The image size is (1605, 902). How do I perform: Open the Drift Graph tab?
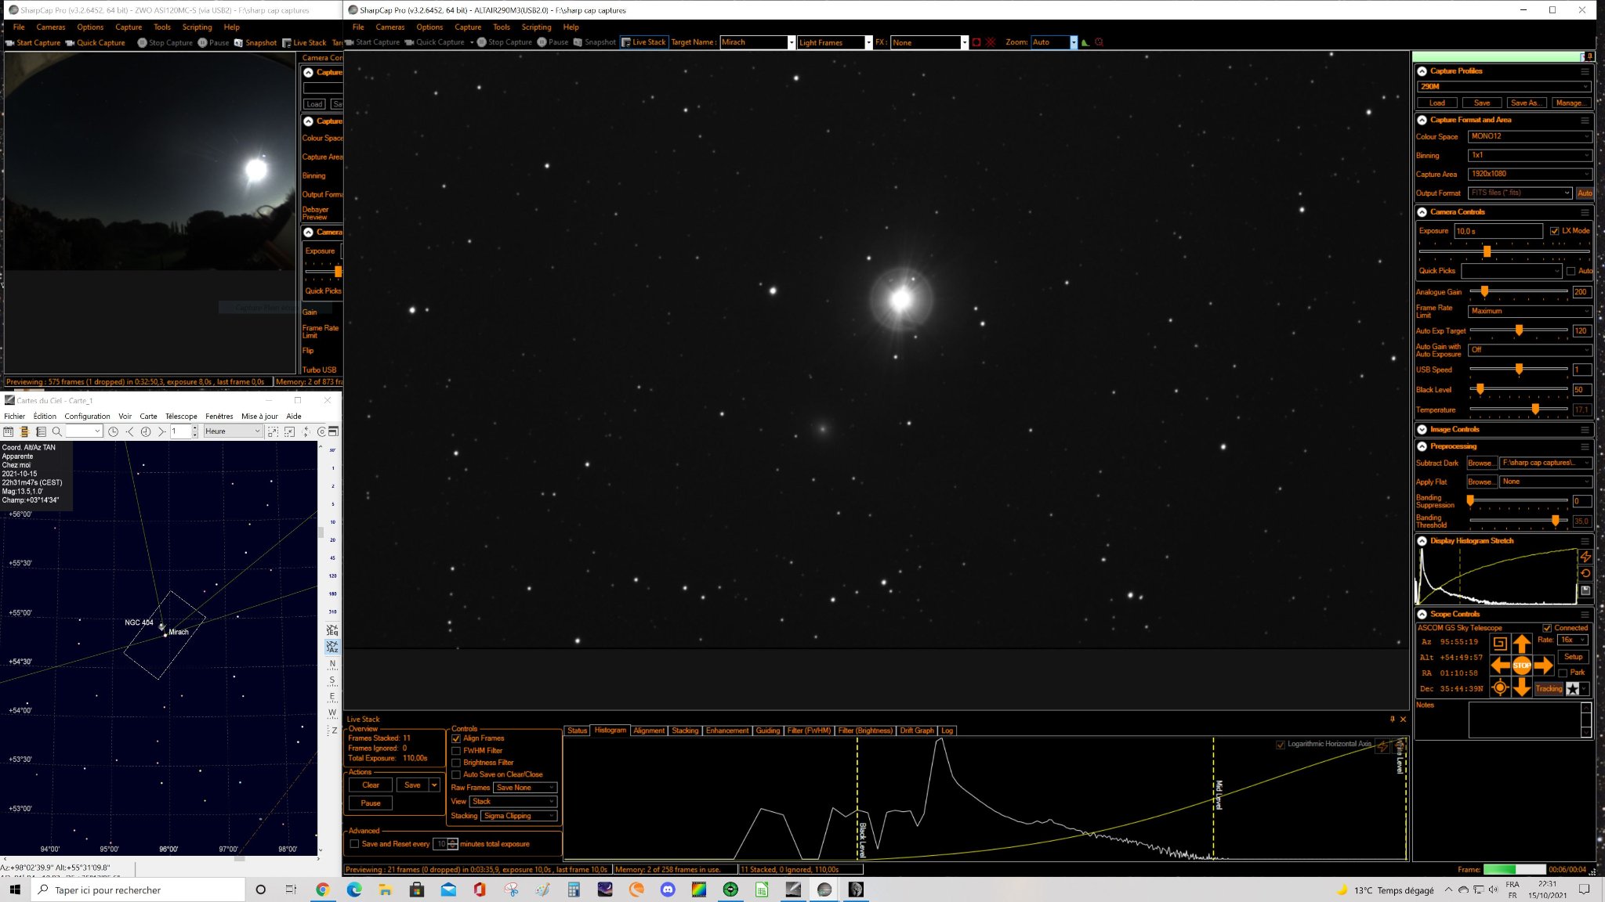click(917, 731)
